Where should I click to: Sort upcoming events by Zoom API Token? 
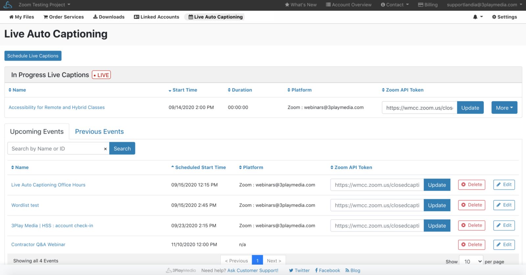(x=351, y=167)
